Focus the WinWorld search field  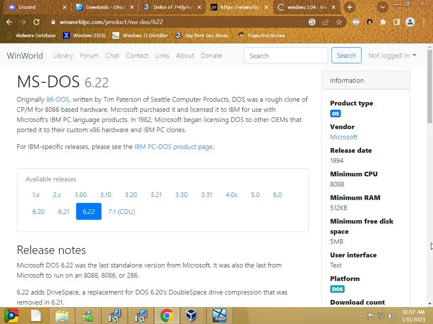tap(286, 55)
